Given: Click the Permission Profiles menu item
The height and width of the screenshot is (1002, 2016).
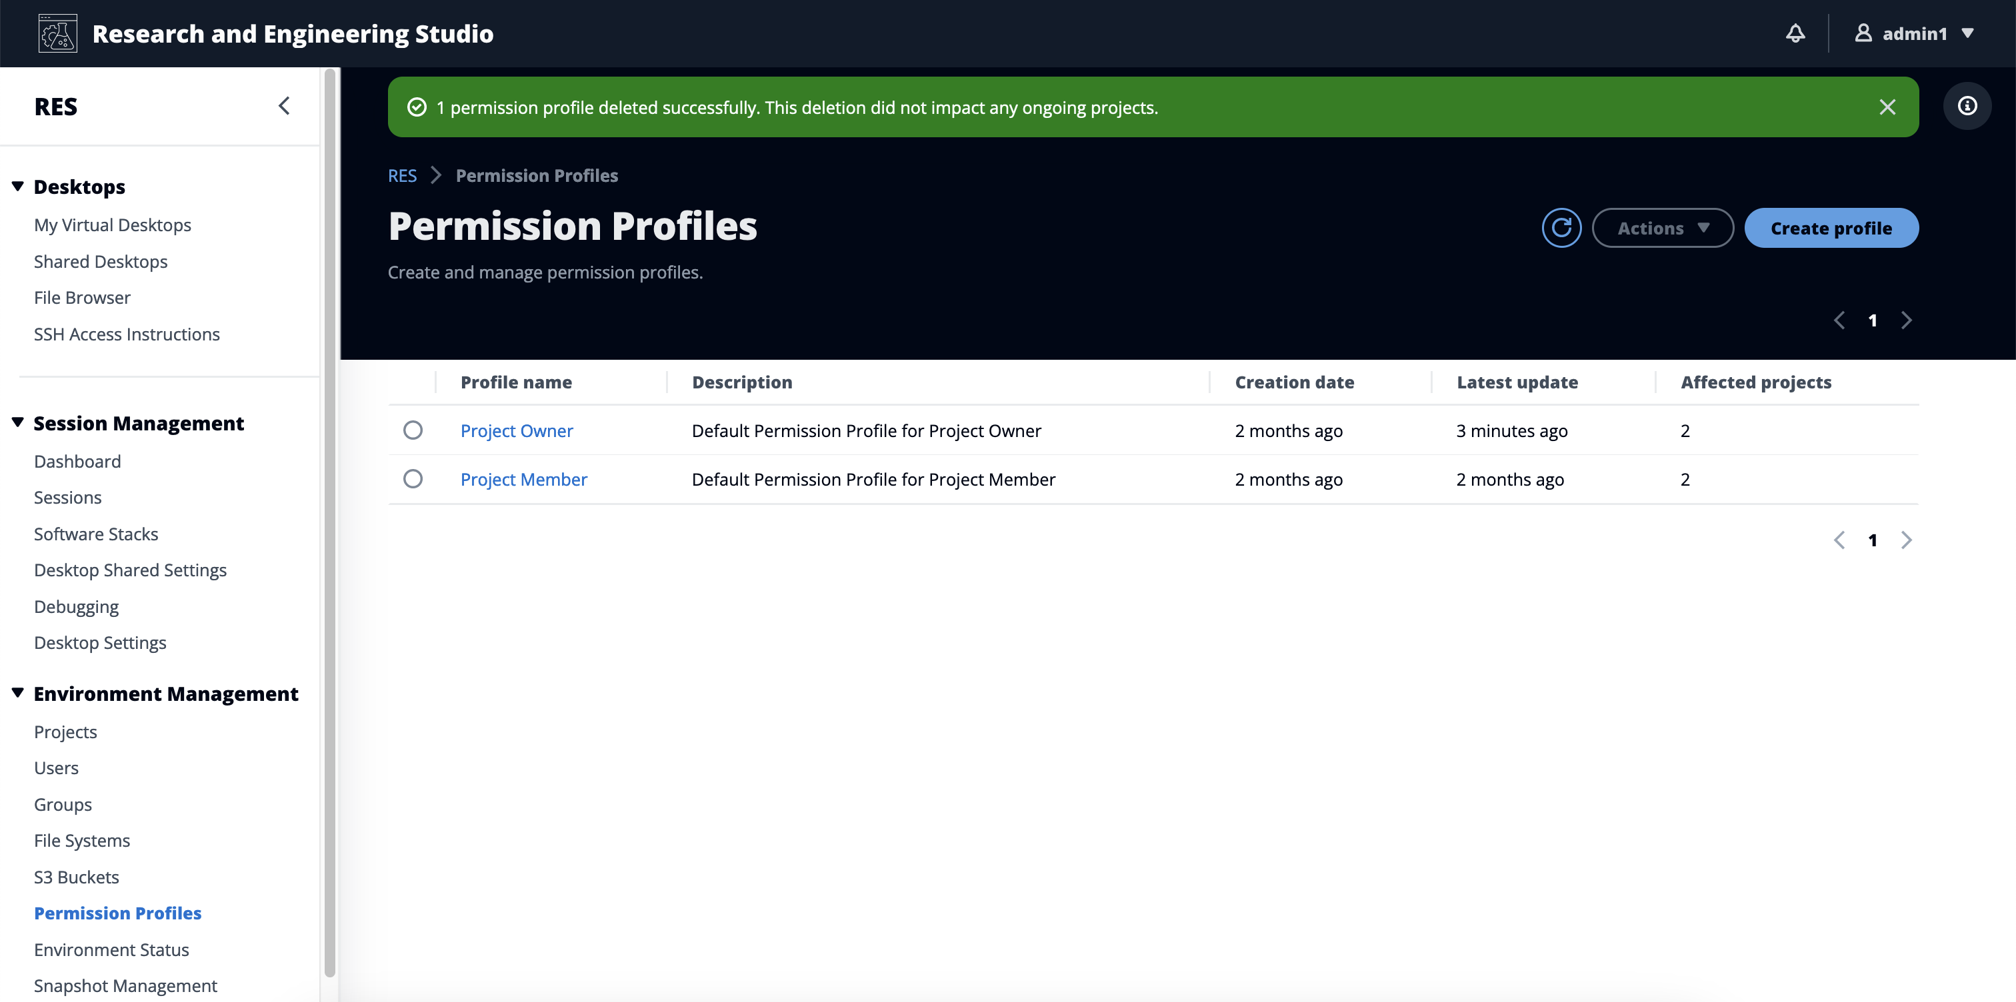Looking at the screenshot, I should point(118,912).
